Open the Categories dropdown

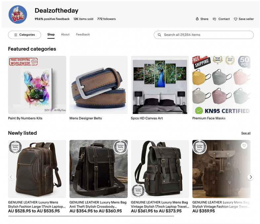[24, 35]
